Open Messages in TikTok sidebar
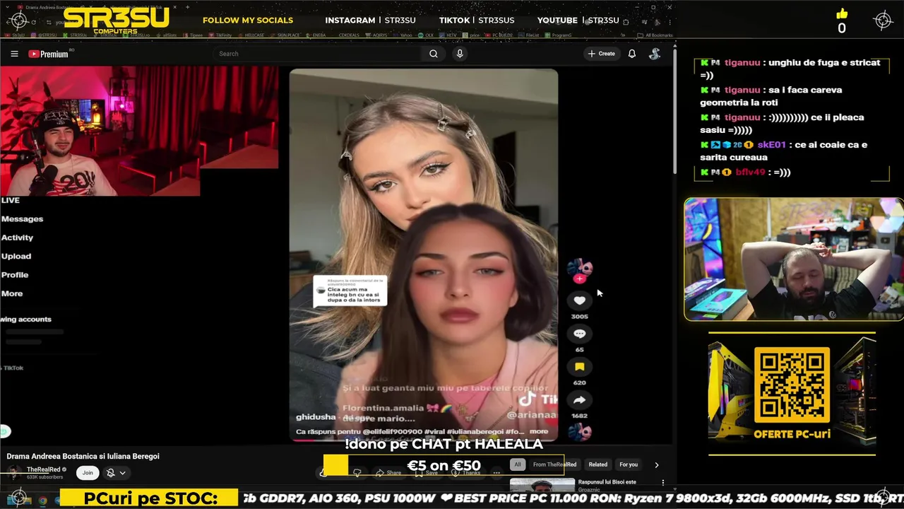Viewport: 904px width, 509px height. 22,219
